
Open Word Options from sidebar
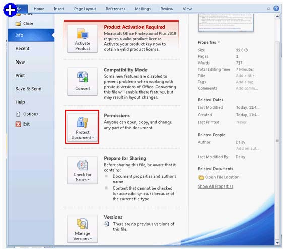coord(27,114)
